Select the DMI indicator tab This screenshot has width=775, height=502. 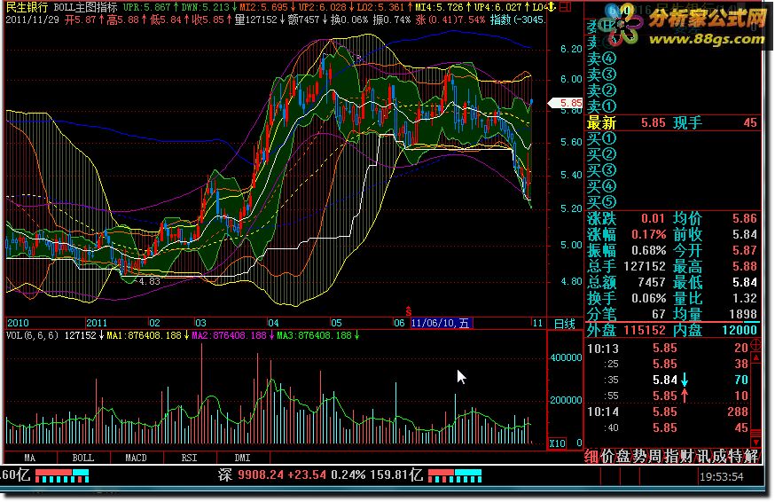point(243,458)
